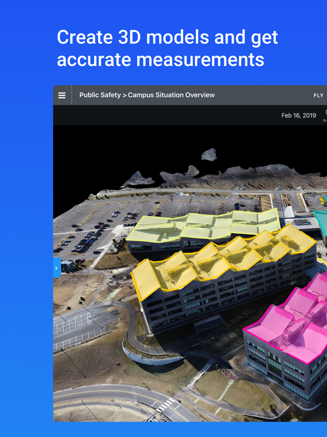Select Campus Situation Overview breadcrumb
327x437 pixels.
point(171,95)
